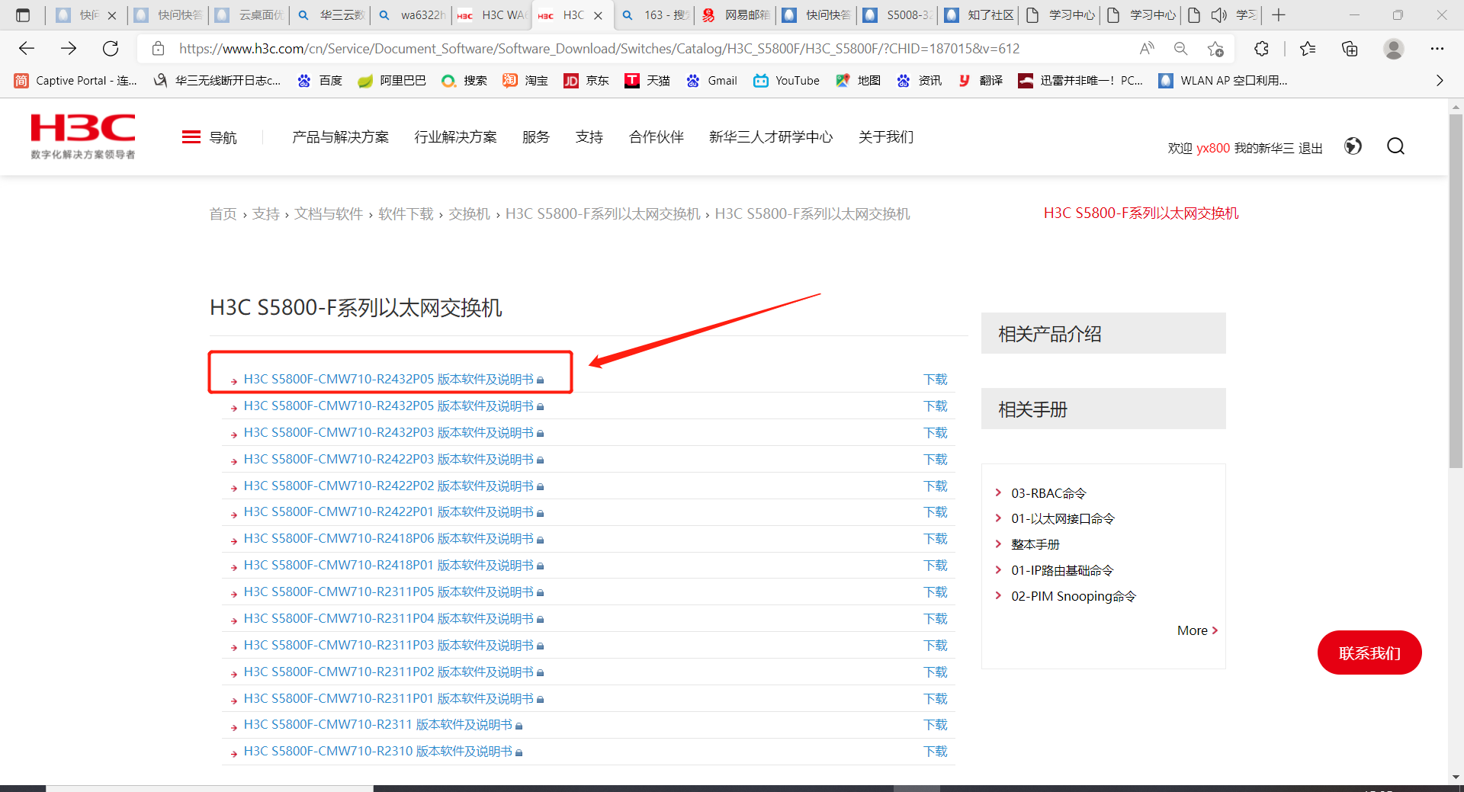Open the 百度 bookmark
This screenshot has width=1464, height=792.
[320, 81]
